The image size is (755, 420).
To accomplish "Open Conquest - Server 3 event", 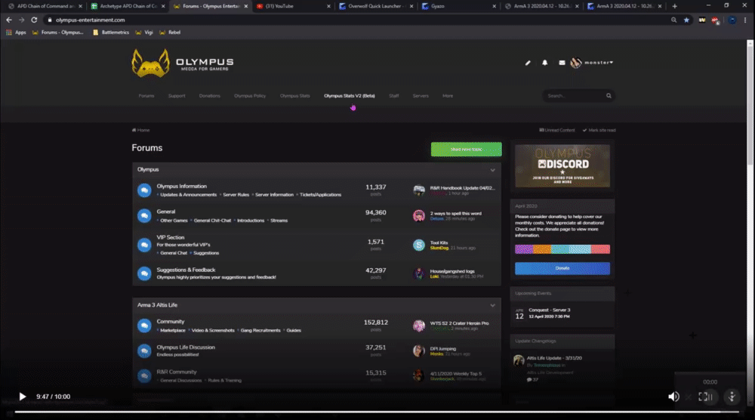I will click(x=550, y=310).
